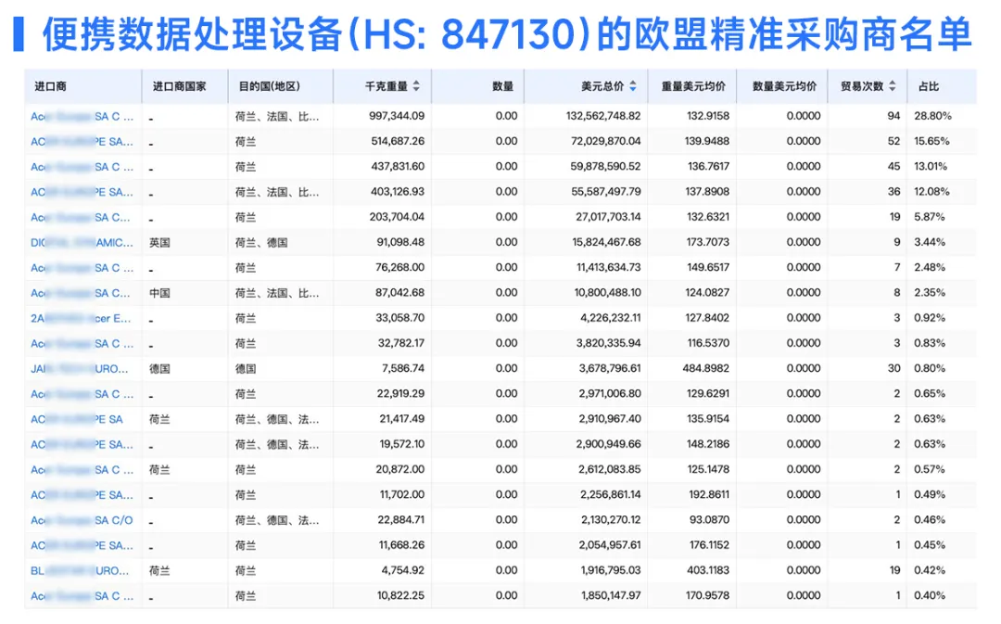
Task: Select the trade count 52
Action: (893, 141)
